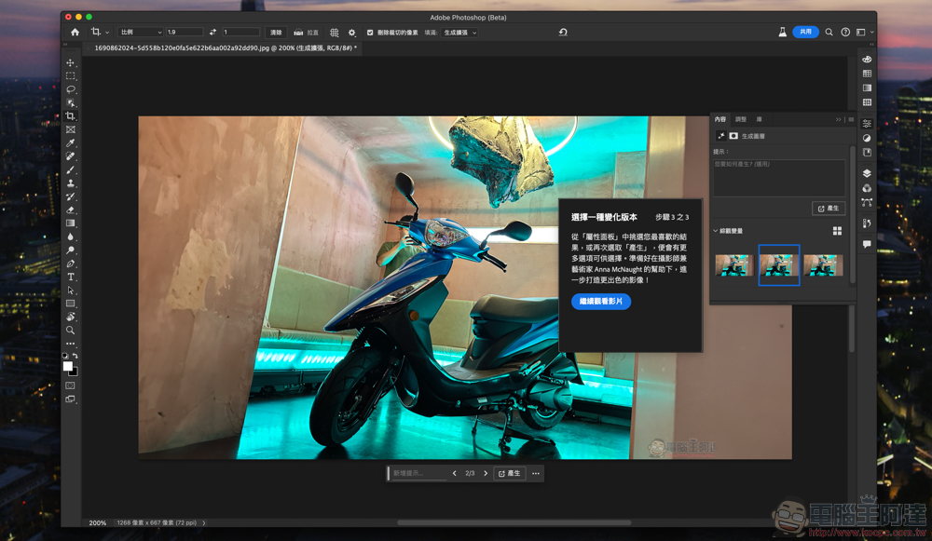Select the Frame tool
Screen dimensions: 932x541
pos(71,129)
